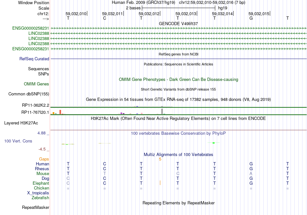Click the faded C base in the Mouse row

178,174
